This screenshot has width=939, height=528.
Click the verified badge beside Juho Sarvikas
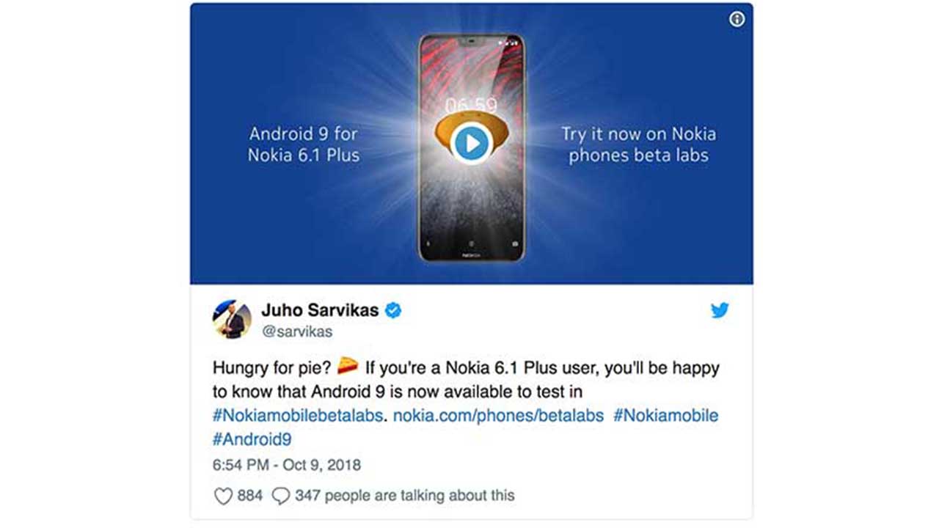tap(393, 310)
